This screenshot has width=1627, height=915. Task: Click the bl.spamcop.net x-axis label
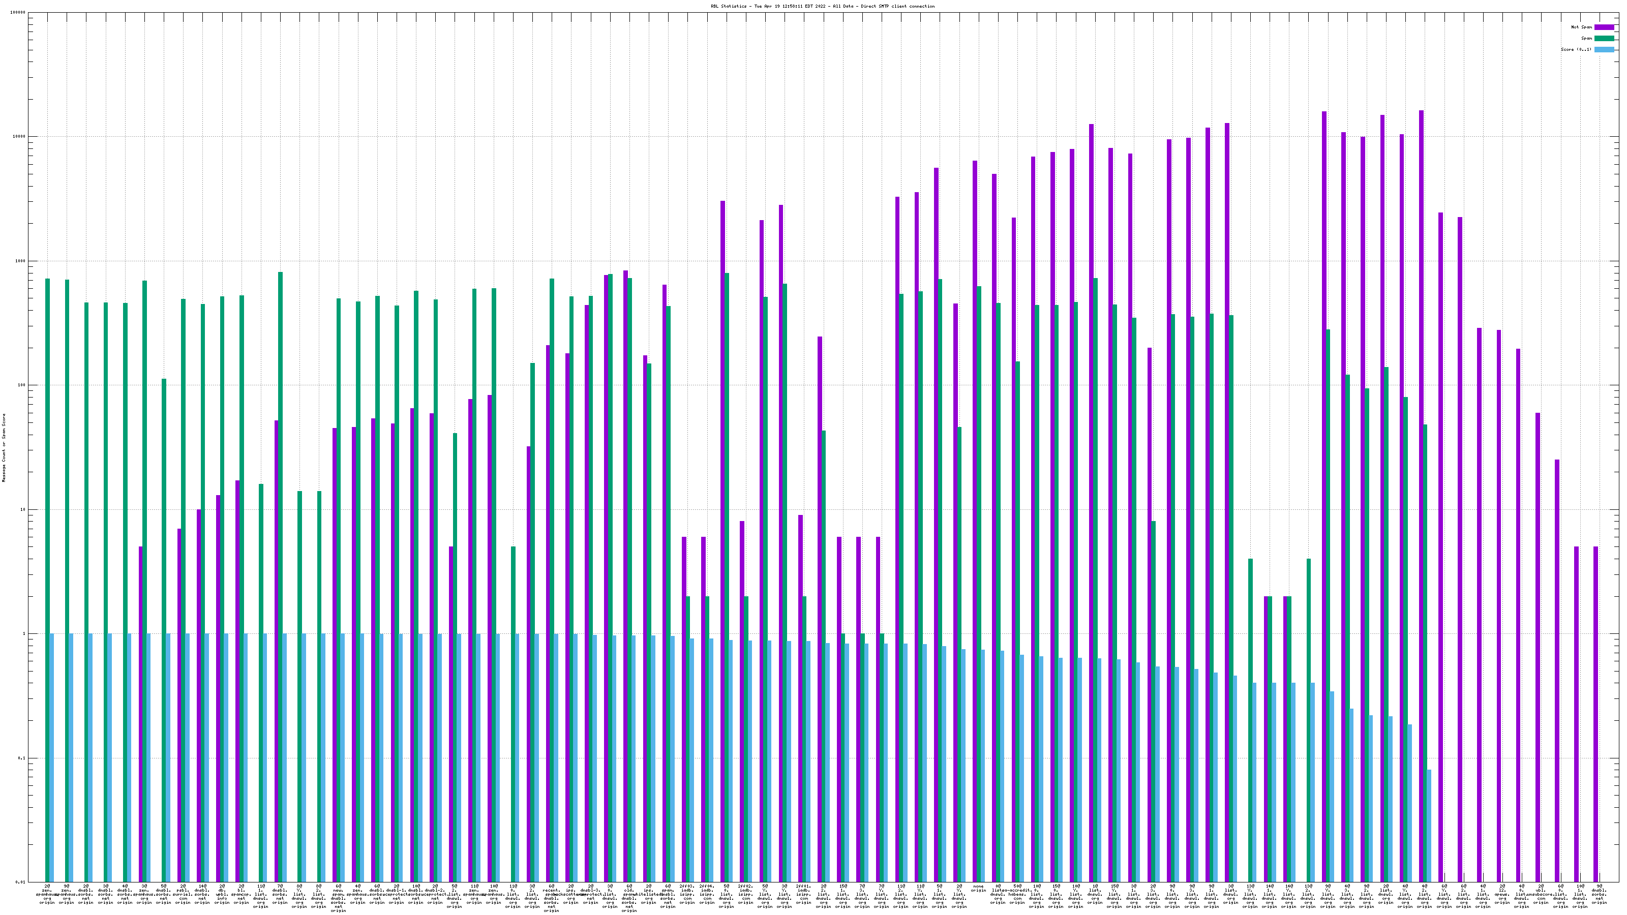[x=242, y=894]
